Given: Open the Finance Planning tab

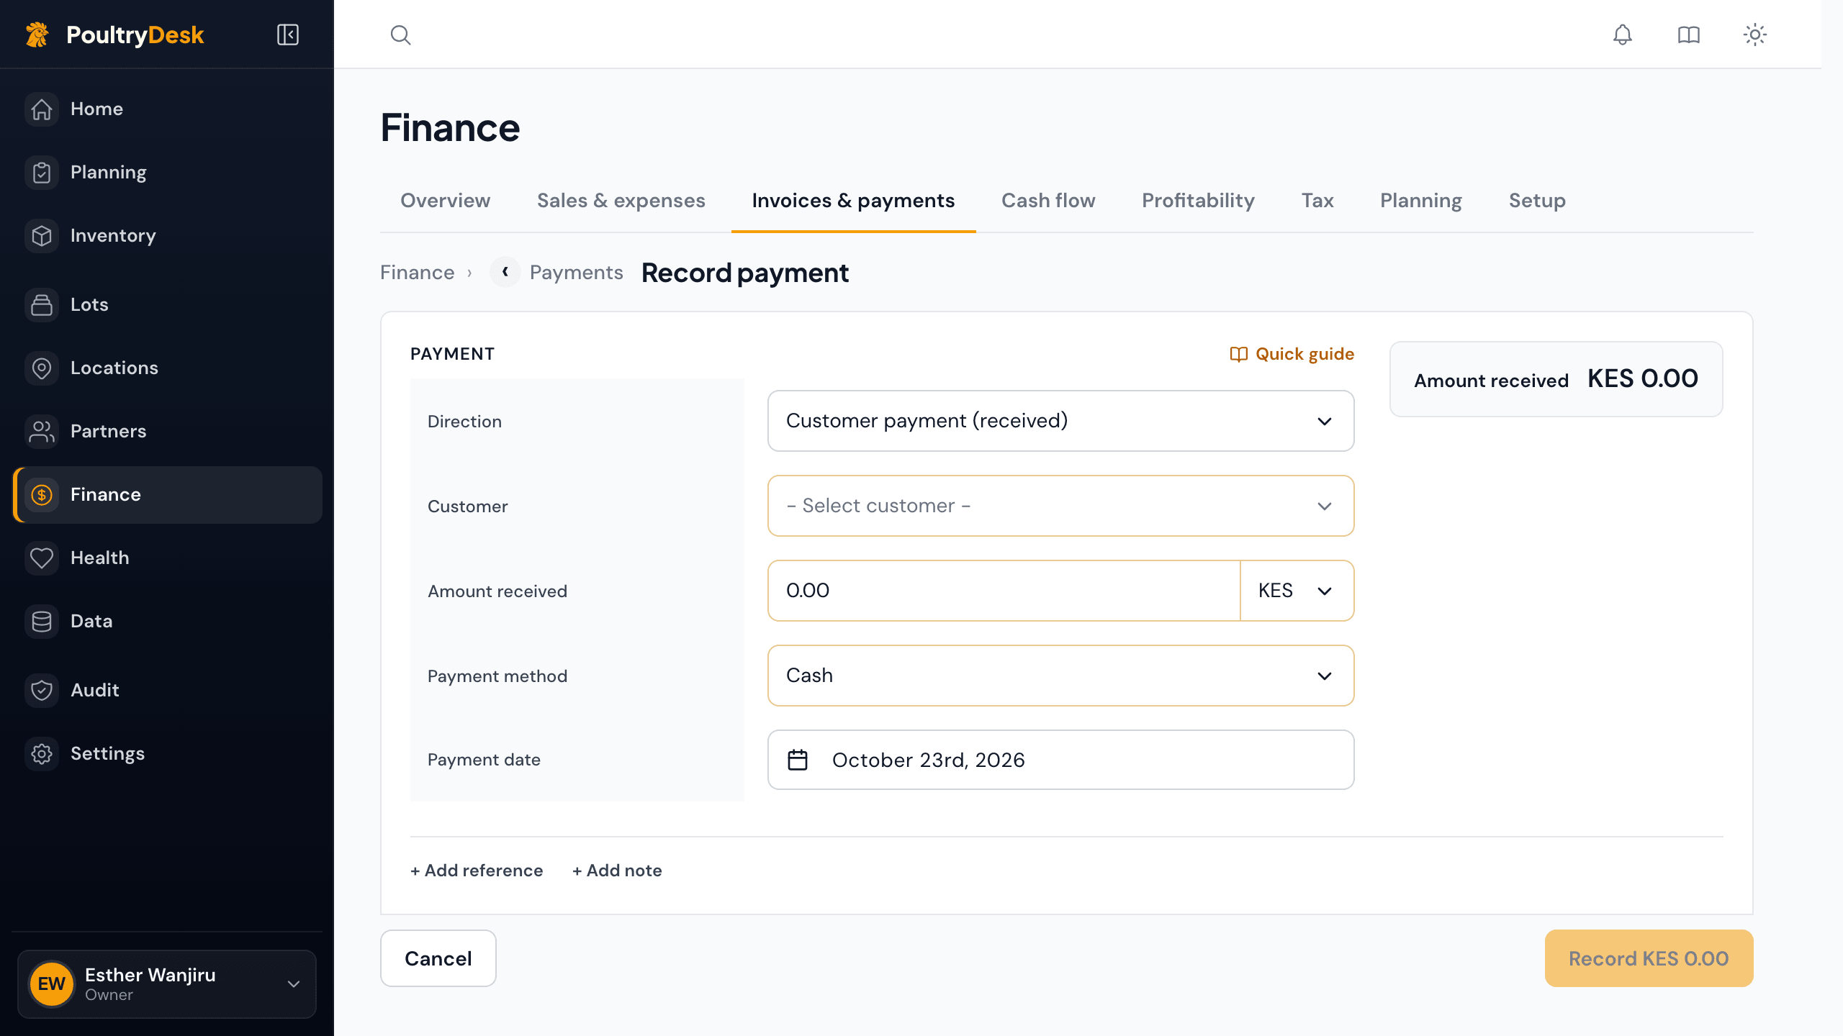Looking at the screenshot, I should tap(1420, 201).
